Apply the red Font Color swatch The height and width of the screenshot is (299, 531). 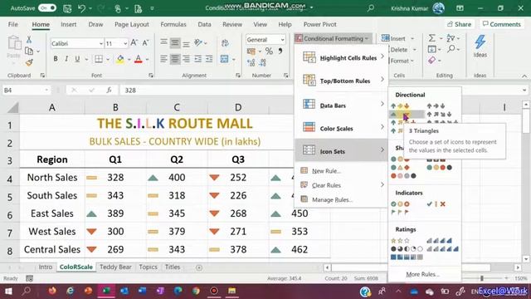point(139,59)
